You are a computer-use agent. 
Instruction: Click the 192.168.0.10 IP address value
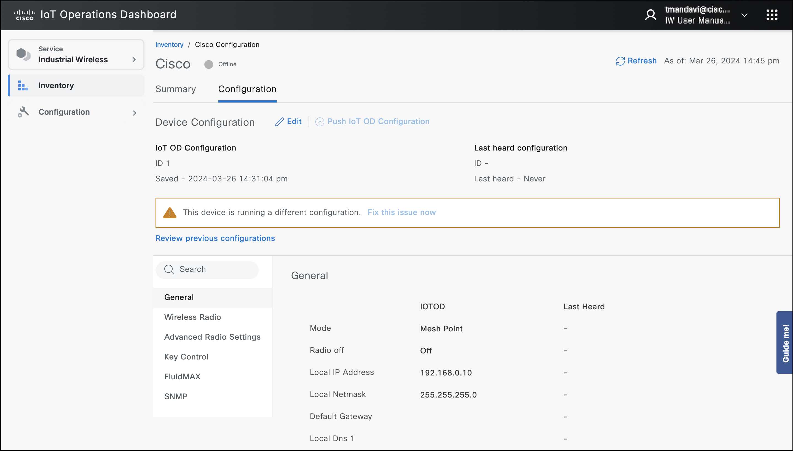[446, 373]
